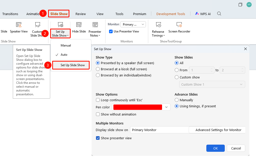Image resolution: width=256 pixels, height=162 pixels.
Task: Open Presenter Notes icon
Action: click(95, 25)
